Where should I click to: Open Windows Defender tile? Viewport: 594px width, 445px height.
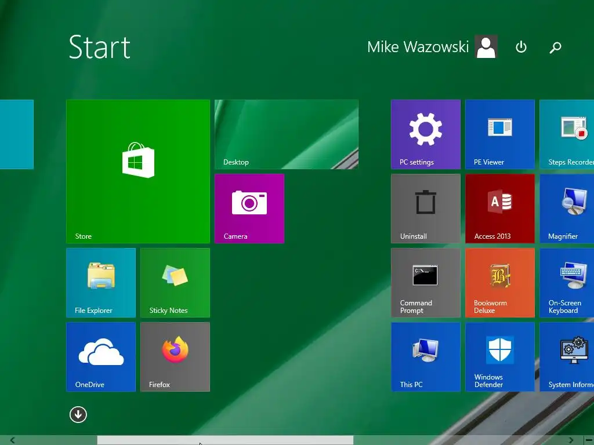coord(500,357)
